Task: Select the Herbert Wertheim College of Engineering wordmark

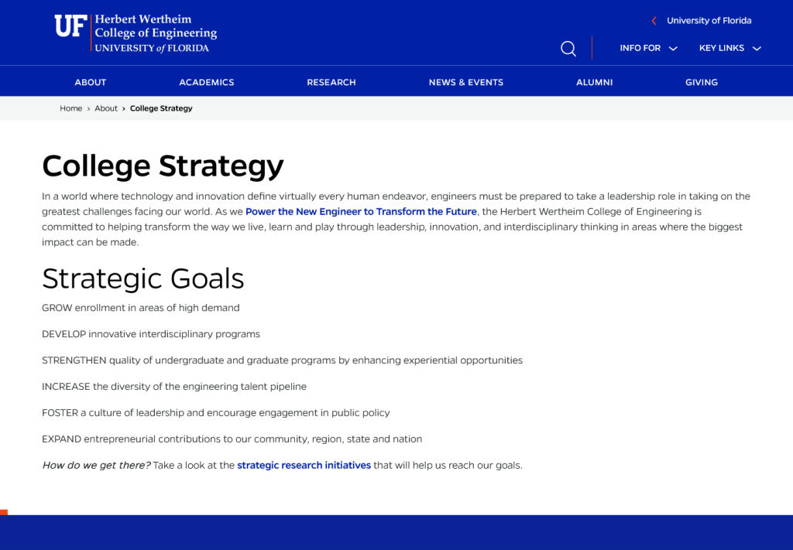Action: [155, 31]
